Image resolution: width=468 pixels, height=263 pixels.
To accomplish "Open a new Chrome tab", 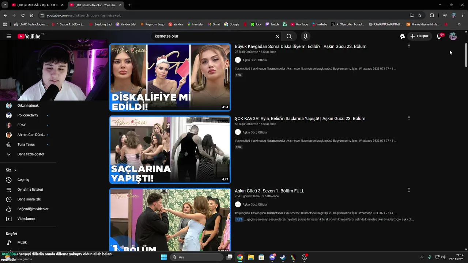I will 129,5.
